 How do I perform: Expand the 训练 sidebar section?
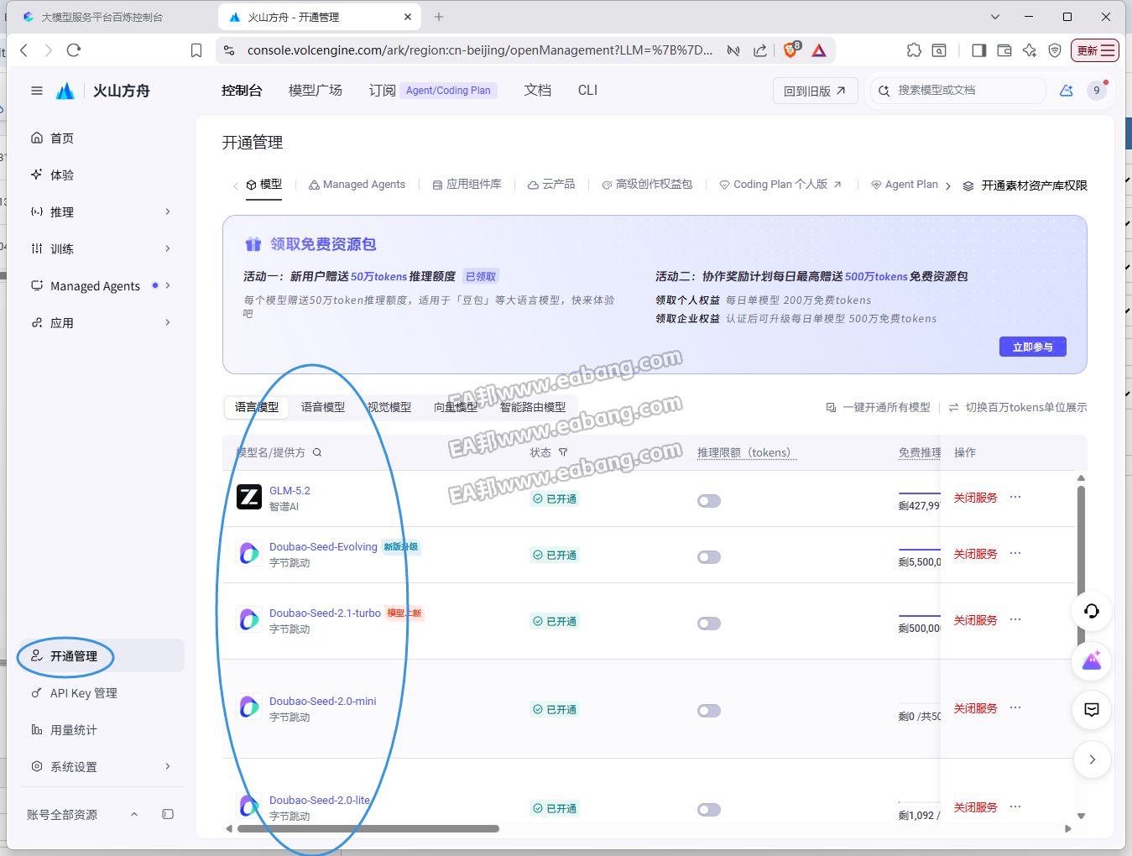(x=101, y=248)
